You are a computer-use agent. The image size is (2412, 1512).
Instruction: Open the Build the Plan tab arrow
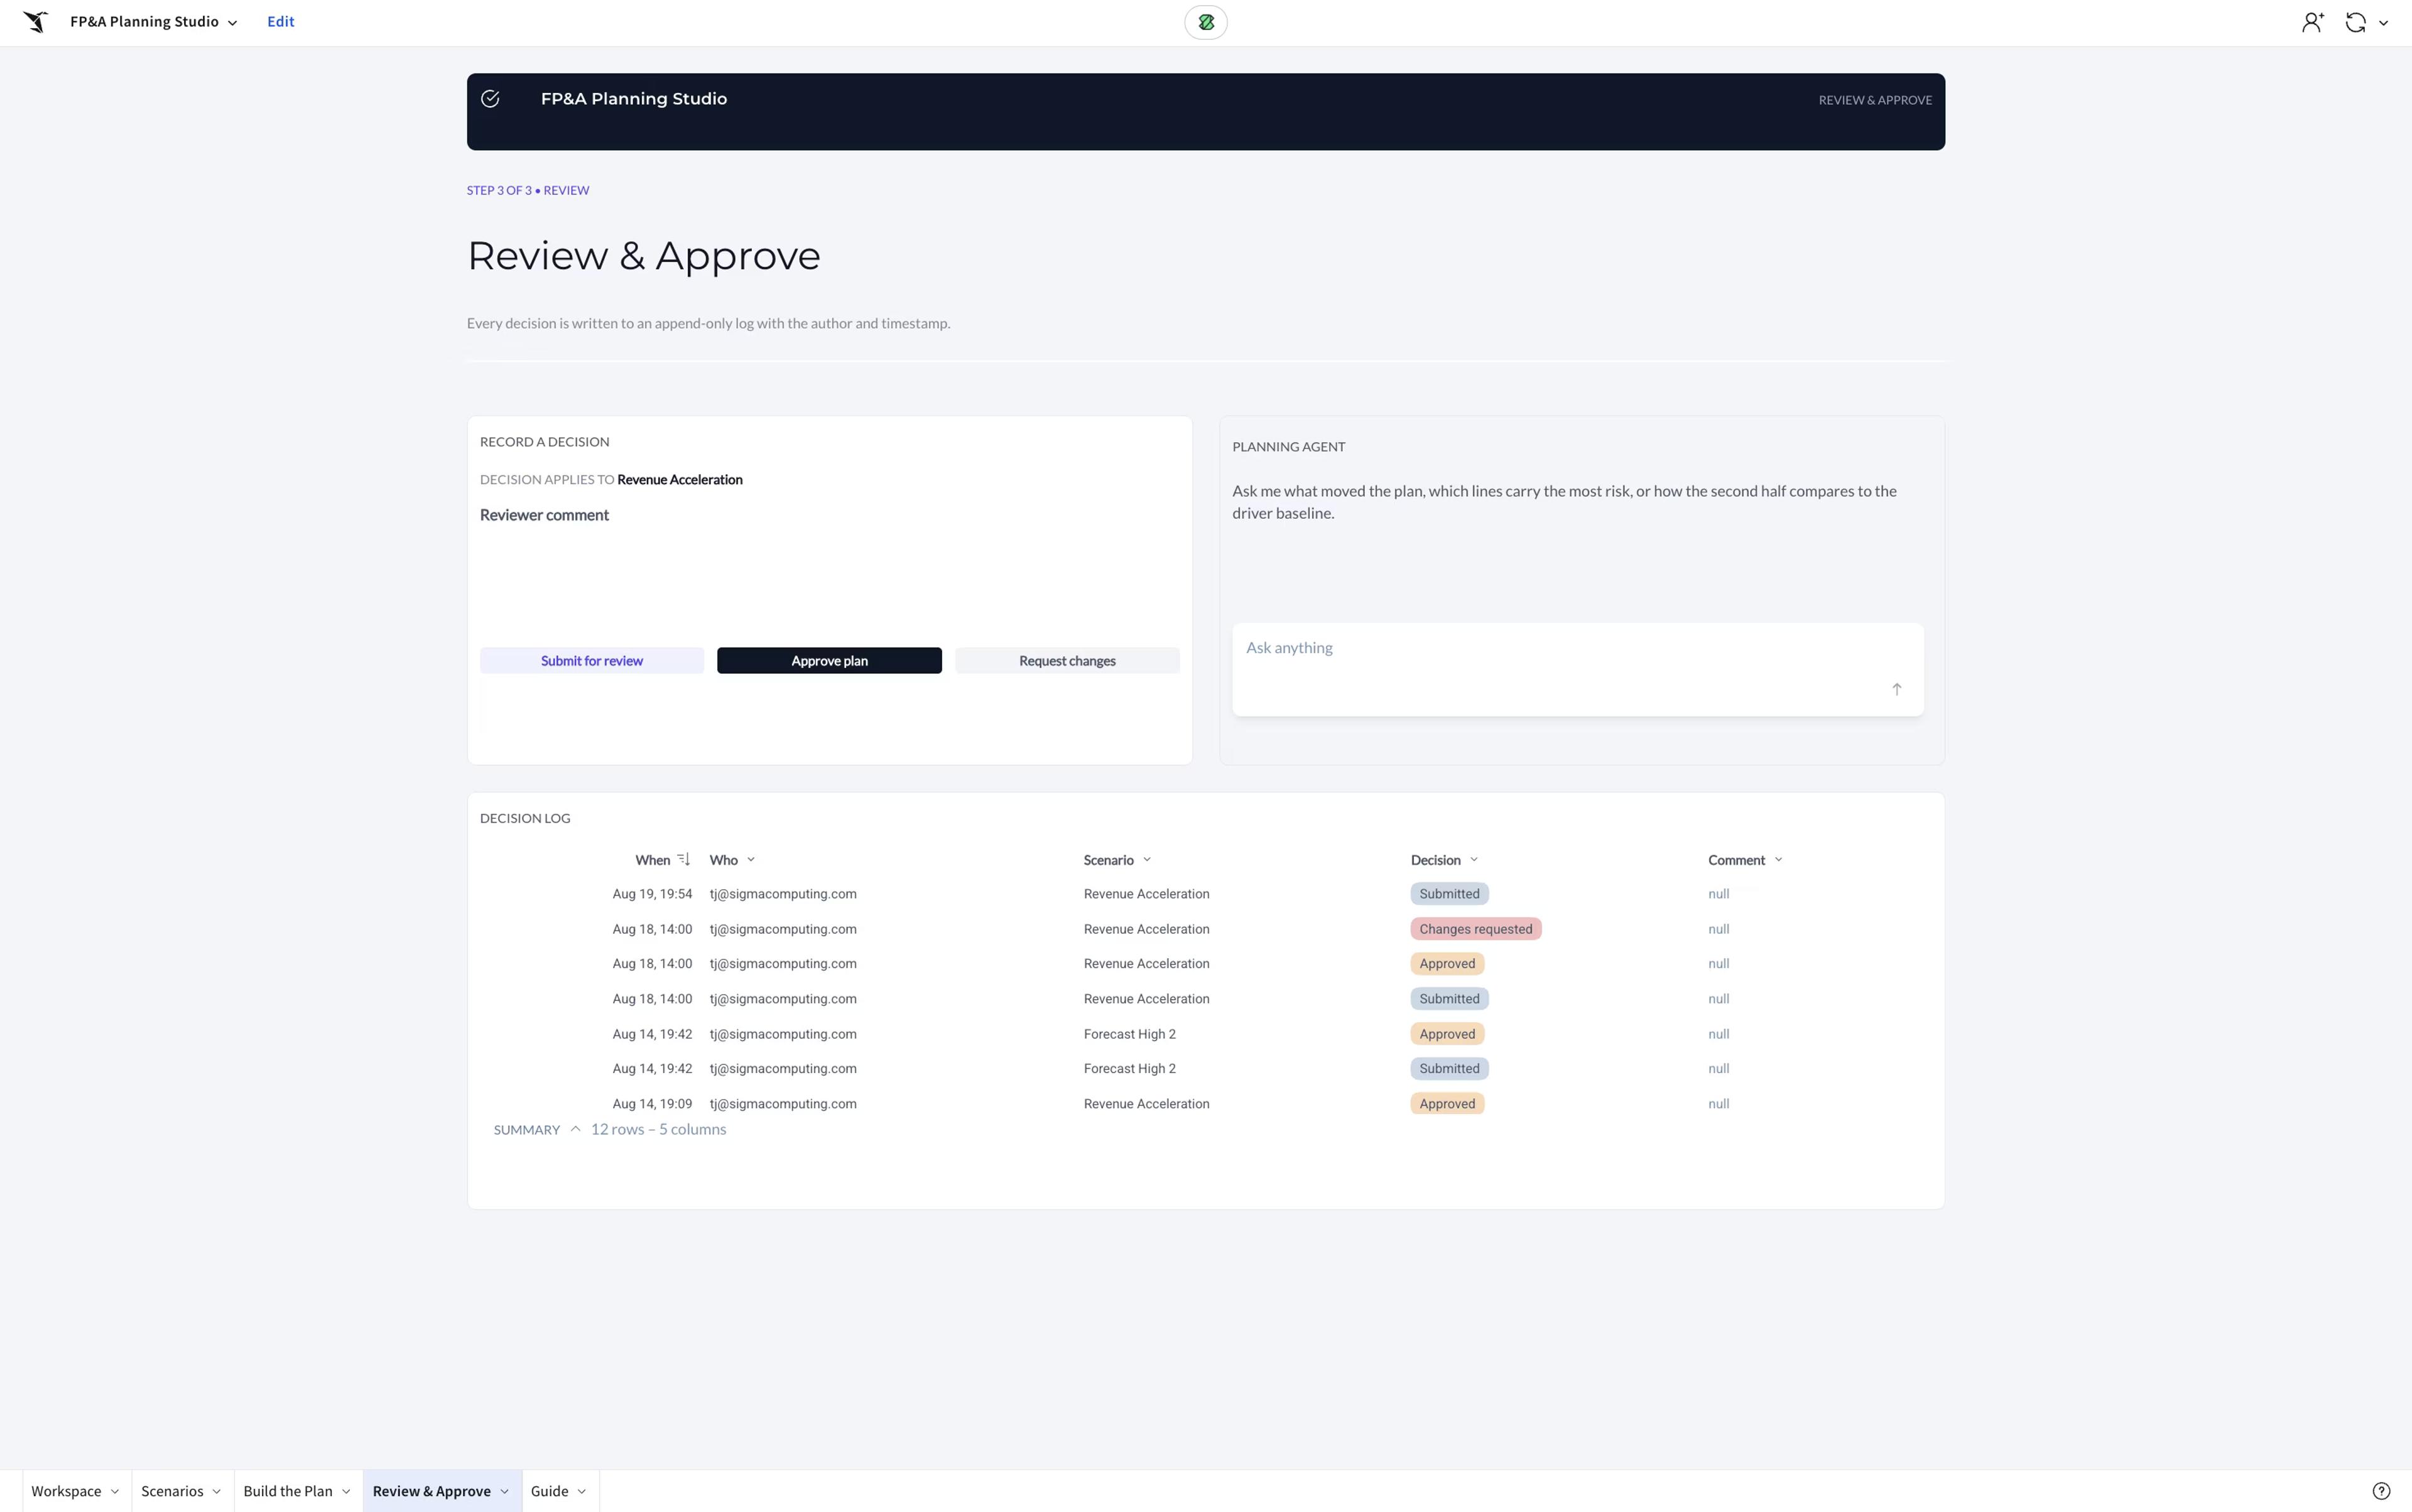(346, 1492)
